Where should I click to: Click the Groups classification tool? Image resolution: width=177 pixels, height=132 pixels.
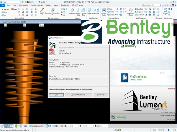165,11
